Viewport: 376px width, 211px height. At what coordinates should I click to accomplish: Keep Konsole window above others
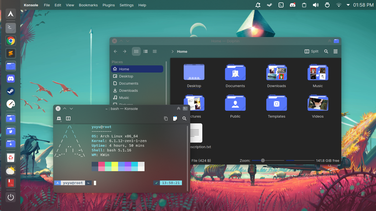click(x=179, y=109)
